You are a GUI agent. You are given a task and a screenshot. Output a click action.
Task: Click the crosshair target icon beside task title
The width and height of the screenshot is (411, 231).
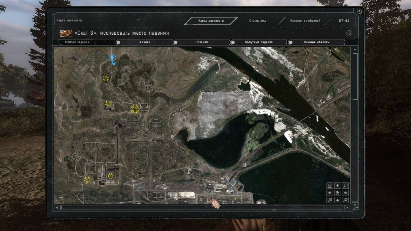[349, 33]
